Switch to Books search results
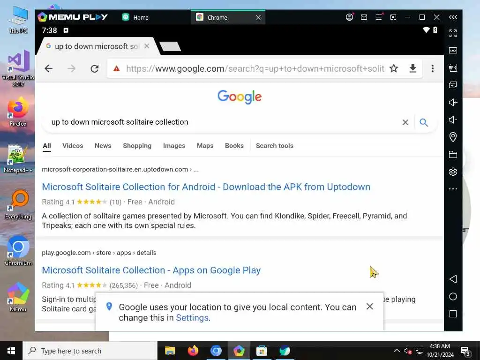The width and height of the screenshot is (480, 360). (234, 146)
